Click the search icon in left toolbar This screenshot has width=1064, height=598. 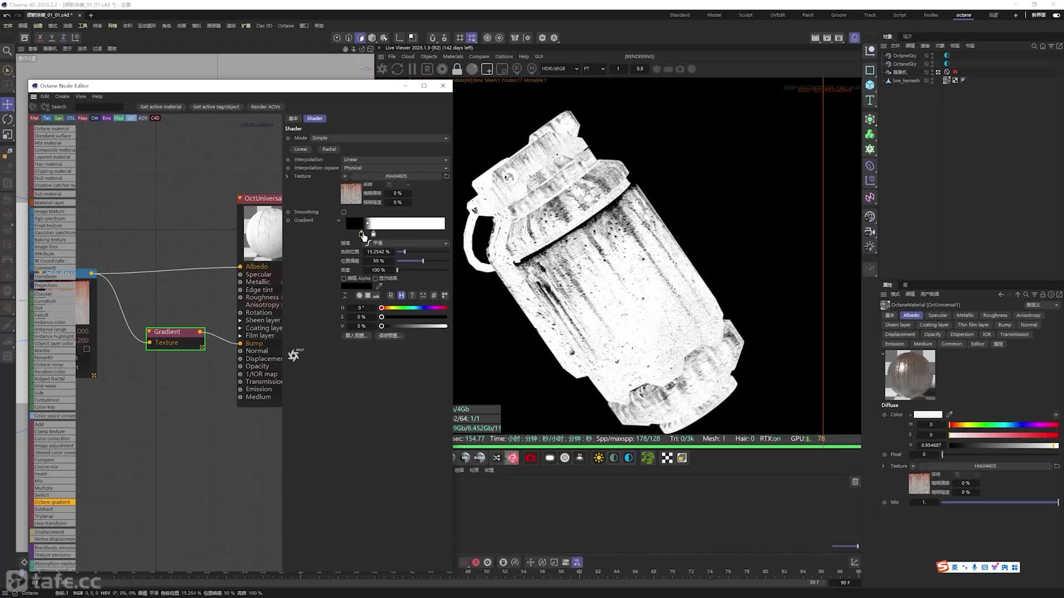tap(7, 51)
